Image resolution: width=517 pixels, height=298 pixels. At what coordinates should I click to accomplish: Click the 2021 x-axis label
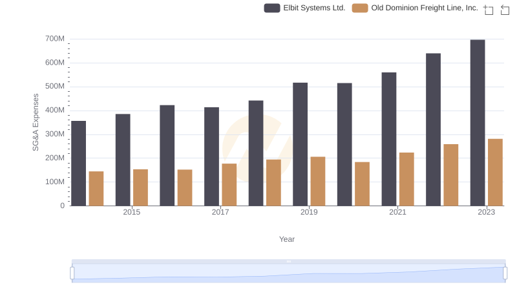tap(397, 212)
